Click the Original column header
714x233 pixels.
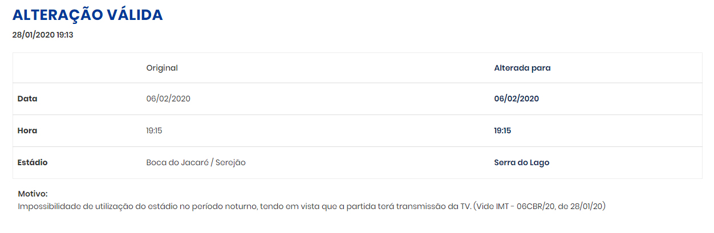point(162,68)
